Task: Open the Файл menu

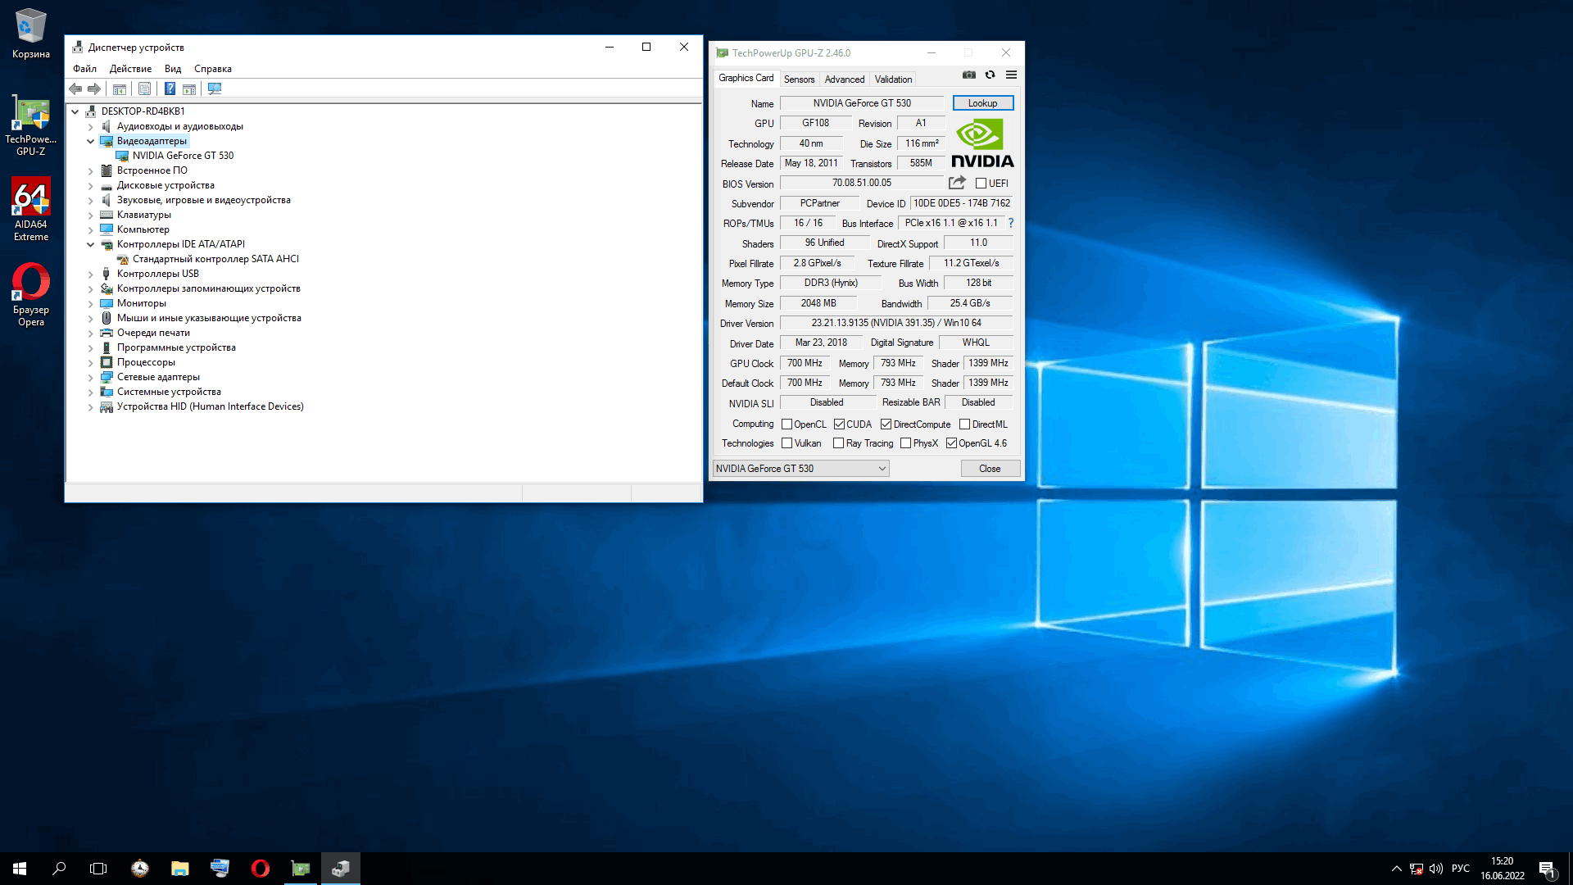Action: point(84,69)
